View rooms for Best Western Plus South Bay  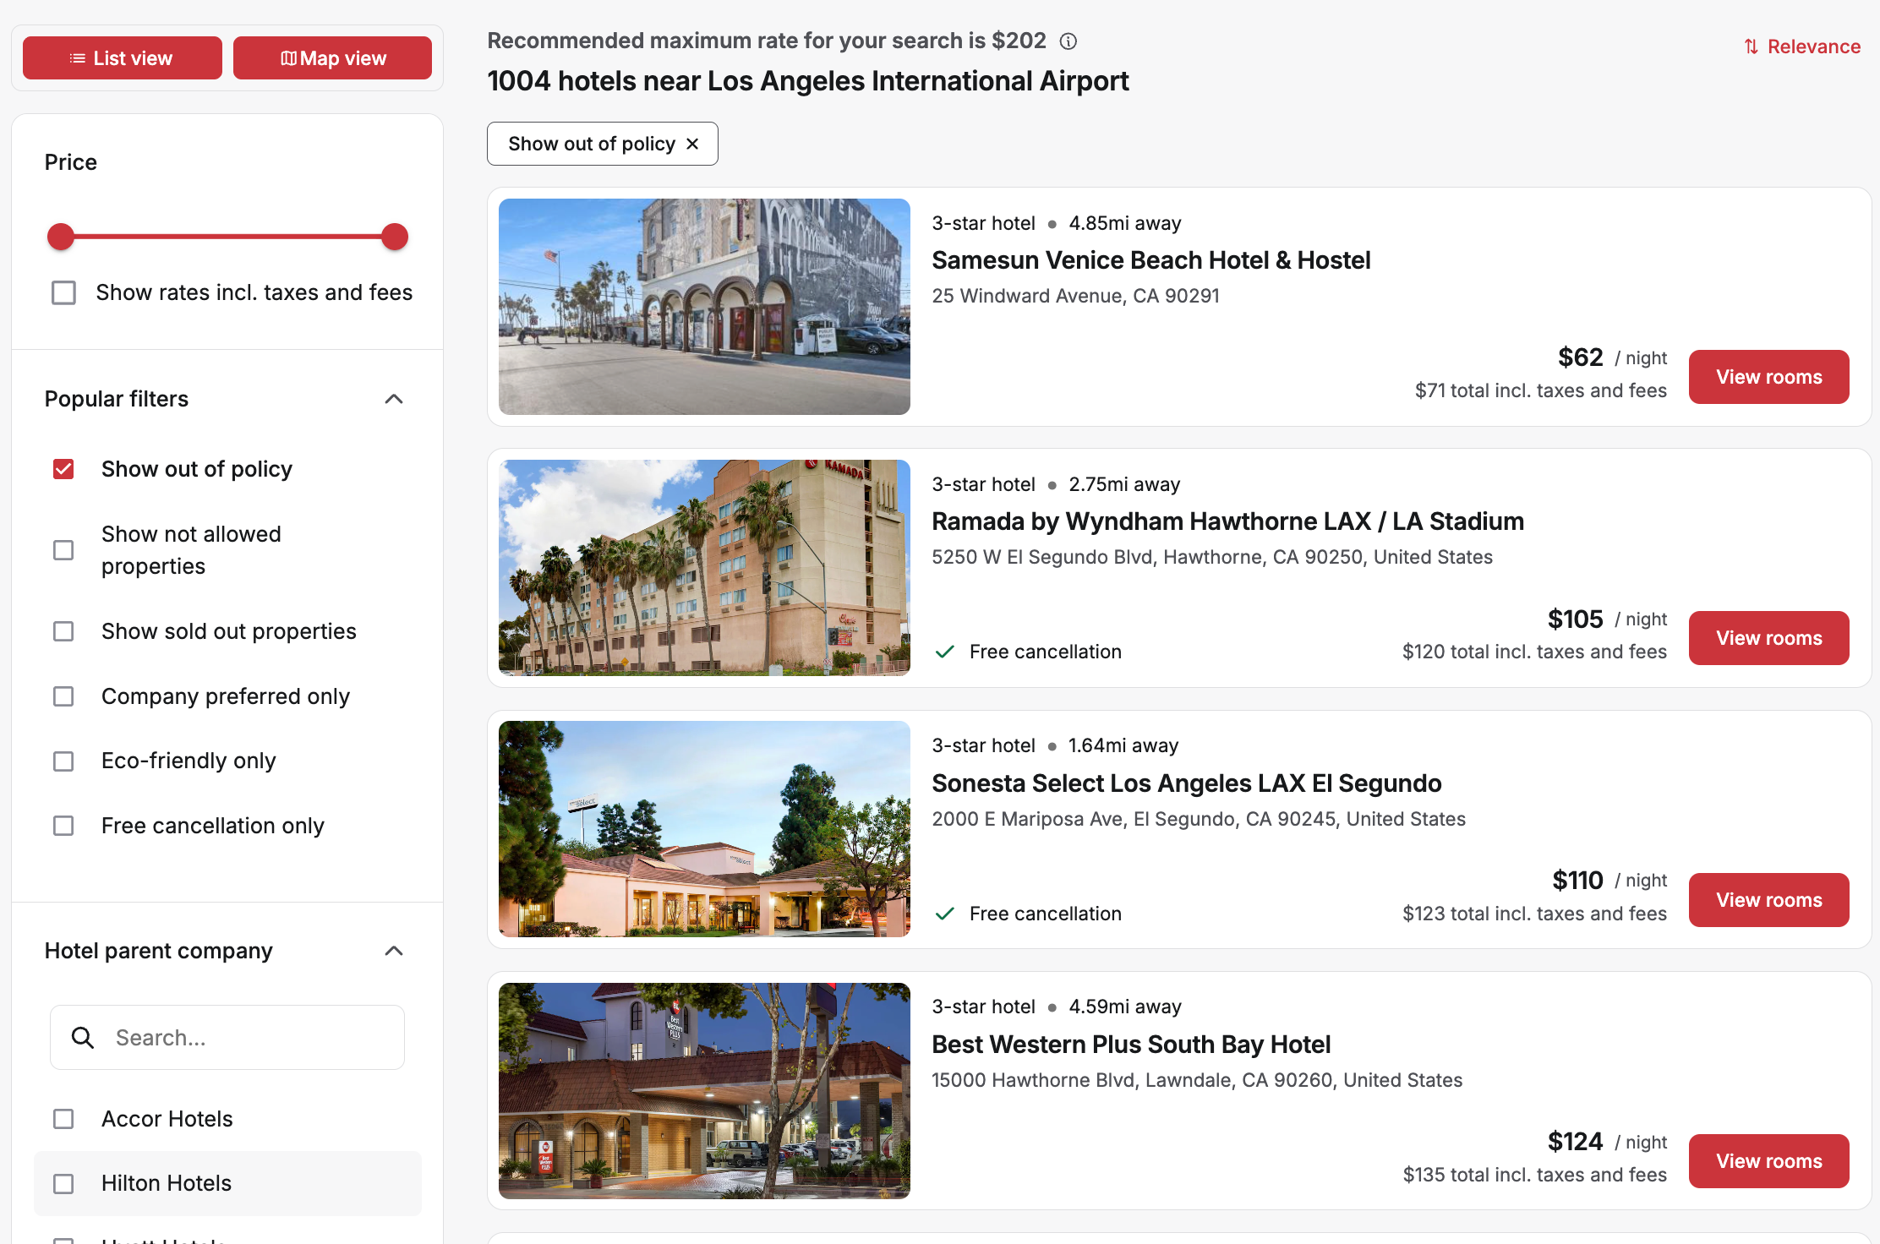point(1769,1161)
